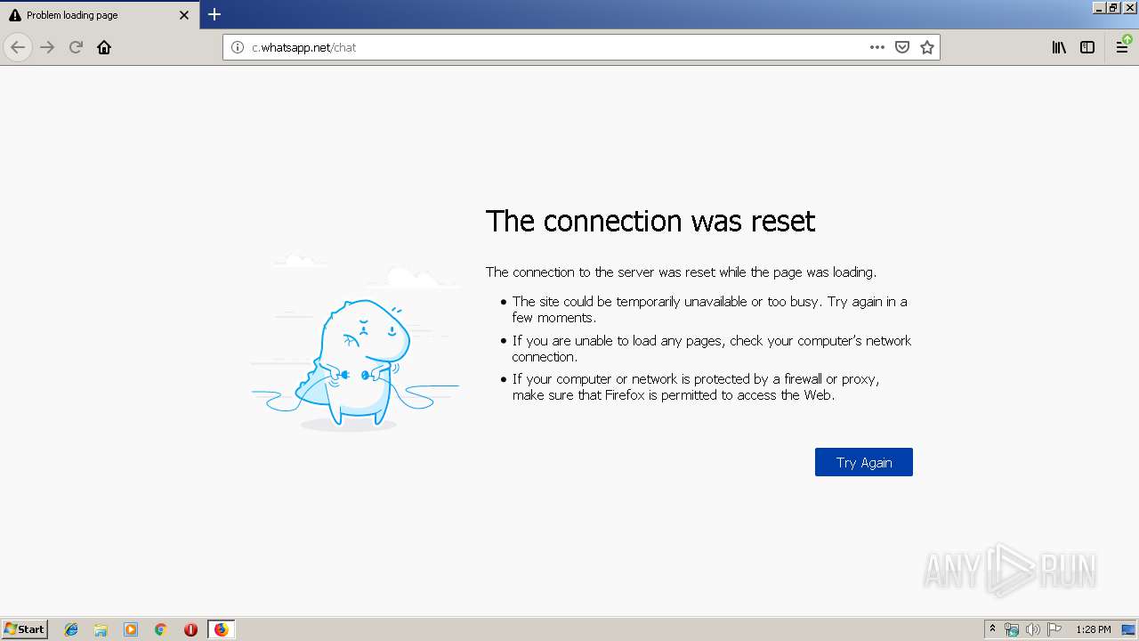Image resolution: width=1139 pixels, height=641 pixels.
Task: Close the Problem loading page tab
Action: (184, 15)
